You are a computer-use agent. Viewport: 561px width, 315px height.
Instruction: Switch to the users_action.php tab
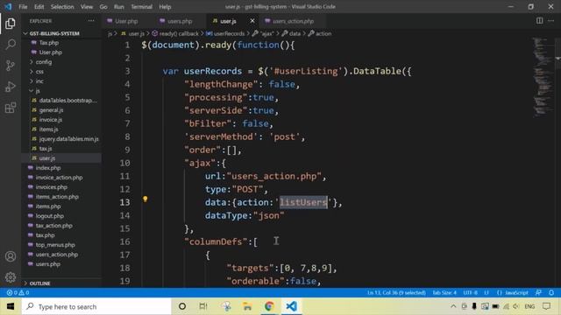[293, 21]
